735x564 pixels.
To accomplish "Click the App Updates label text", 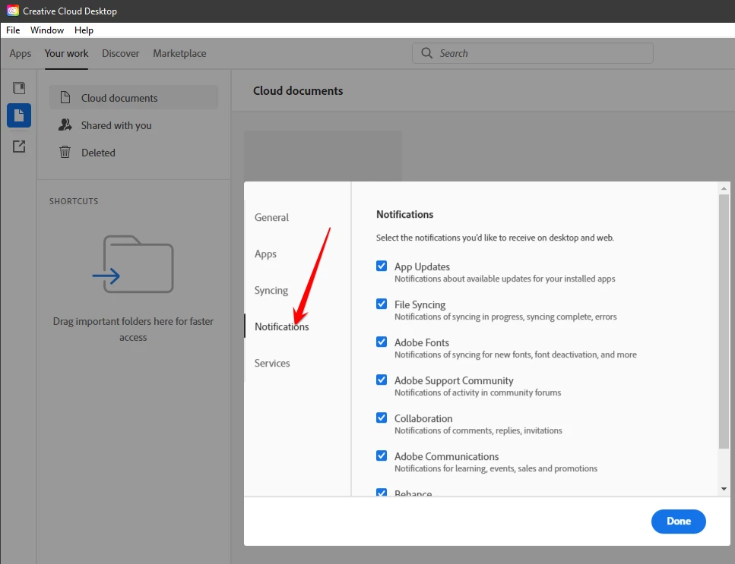I will (x=422, y=266).
